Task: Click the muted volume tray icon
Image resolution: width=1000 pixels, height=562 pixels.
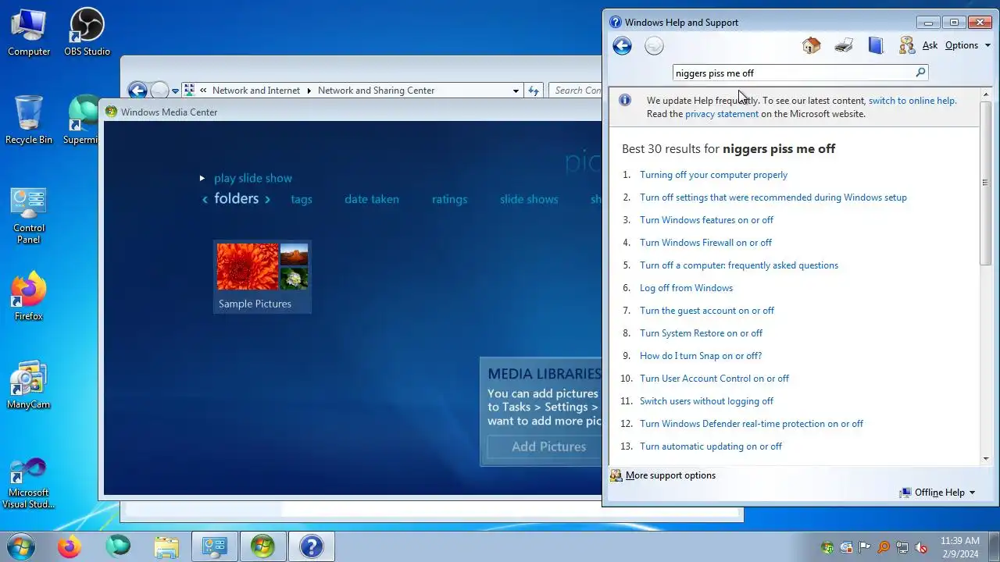Action: point(921,547)
